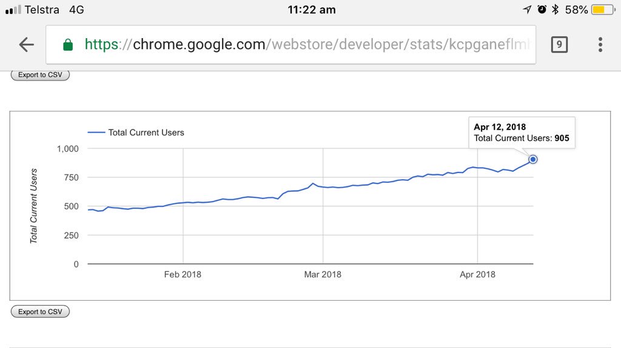Viewport: 621px width, 348px height.
Task: Select the Apr 12, 2018 data point
Action: 532,159
